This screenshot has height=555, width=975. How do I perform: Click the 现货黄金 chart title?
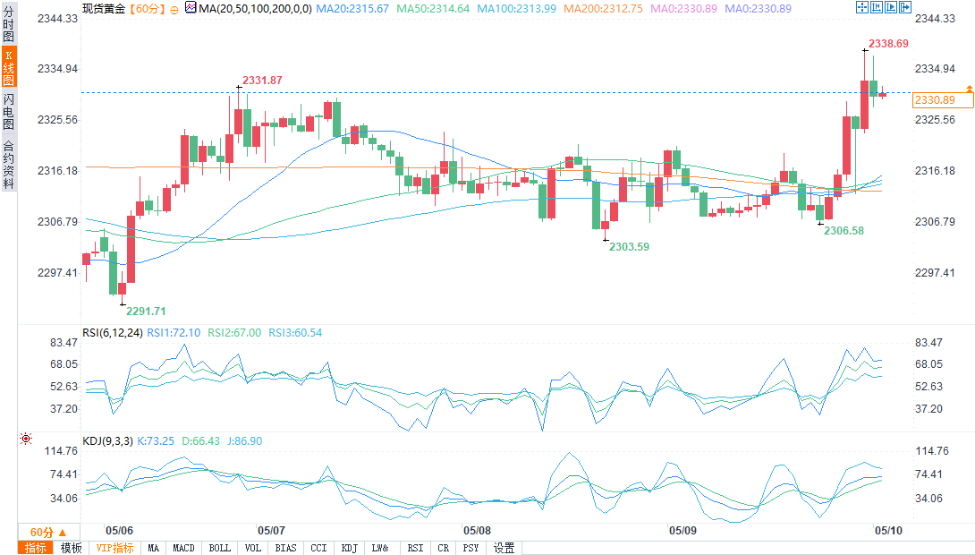(x=104, y=9)
